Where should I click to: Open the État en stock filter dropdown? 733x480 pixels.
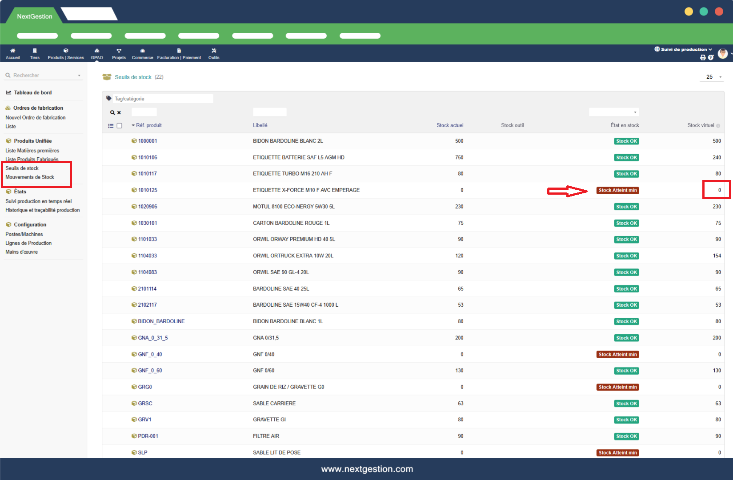click(x=613, y=112)
